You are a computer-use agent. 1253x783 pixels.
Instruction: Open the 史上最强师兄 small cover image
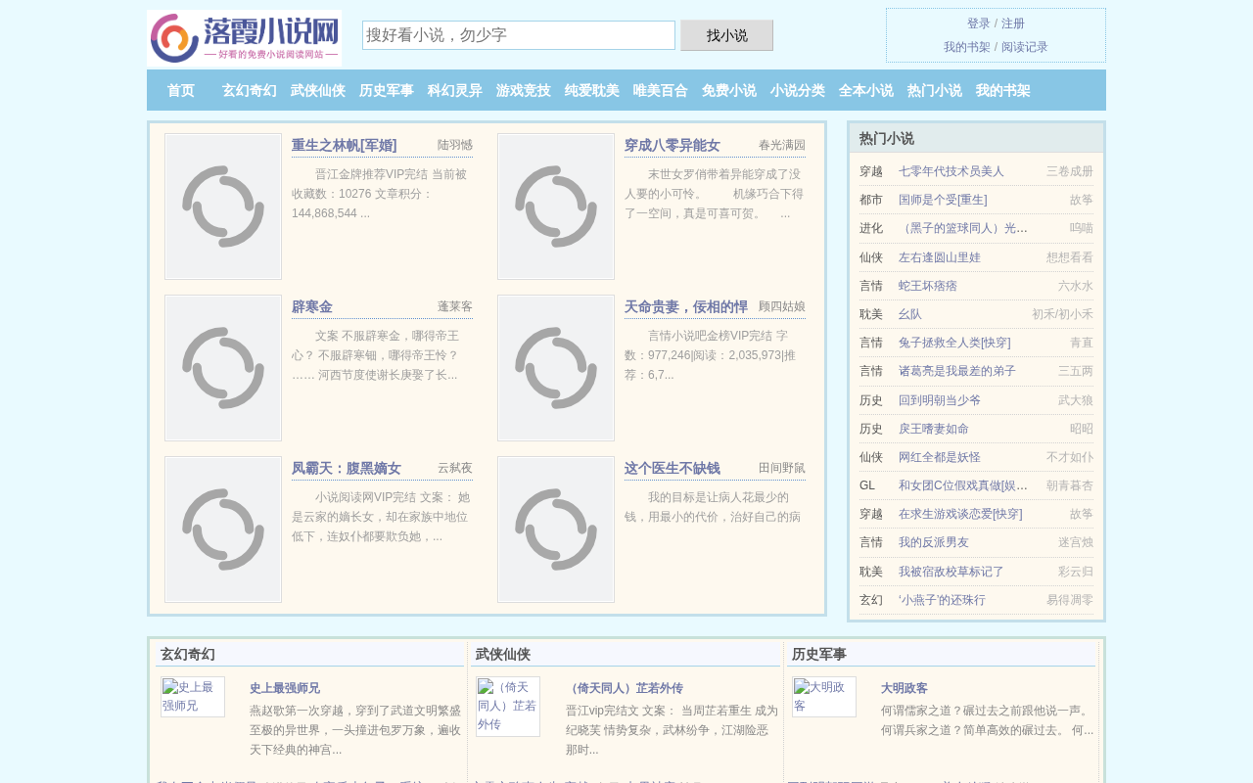coord(193,697)
